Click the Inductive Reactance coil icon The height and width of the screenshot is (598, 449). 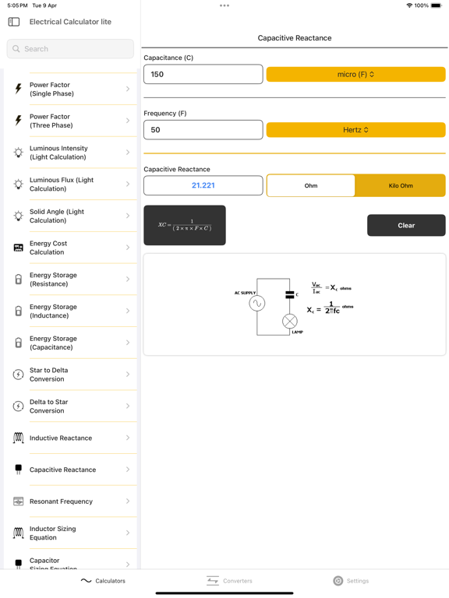pos(19,438)
